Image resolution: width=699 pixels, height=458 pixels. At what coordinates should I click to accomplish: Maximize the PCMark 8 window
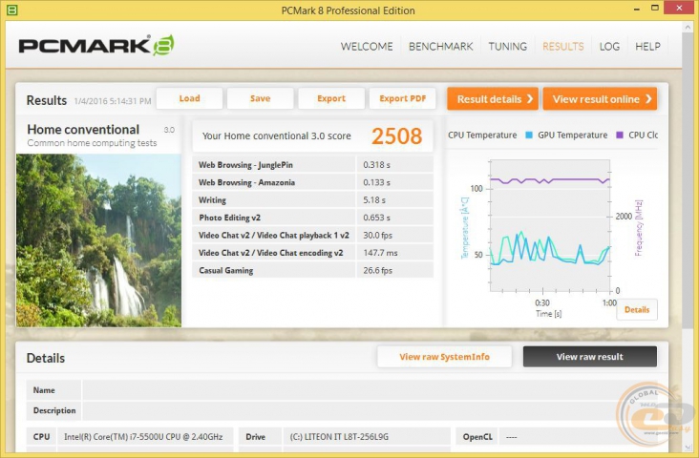(655, 8)
